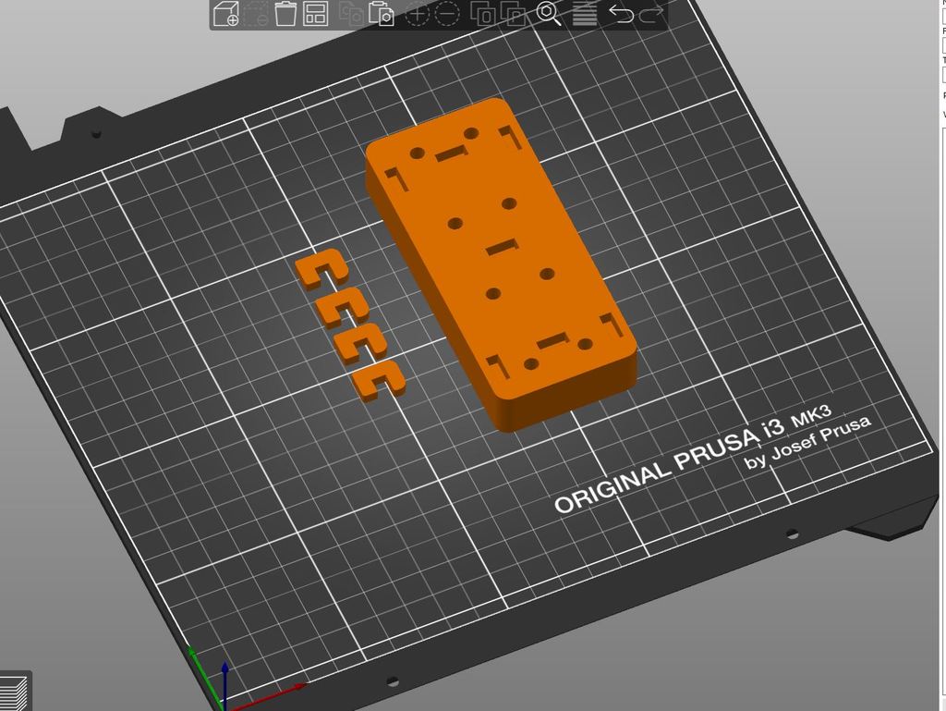
Task: Click the greyed Delete selected icon
Action: (257, 14)
